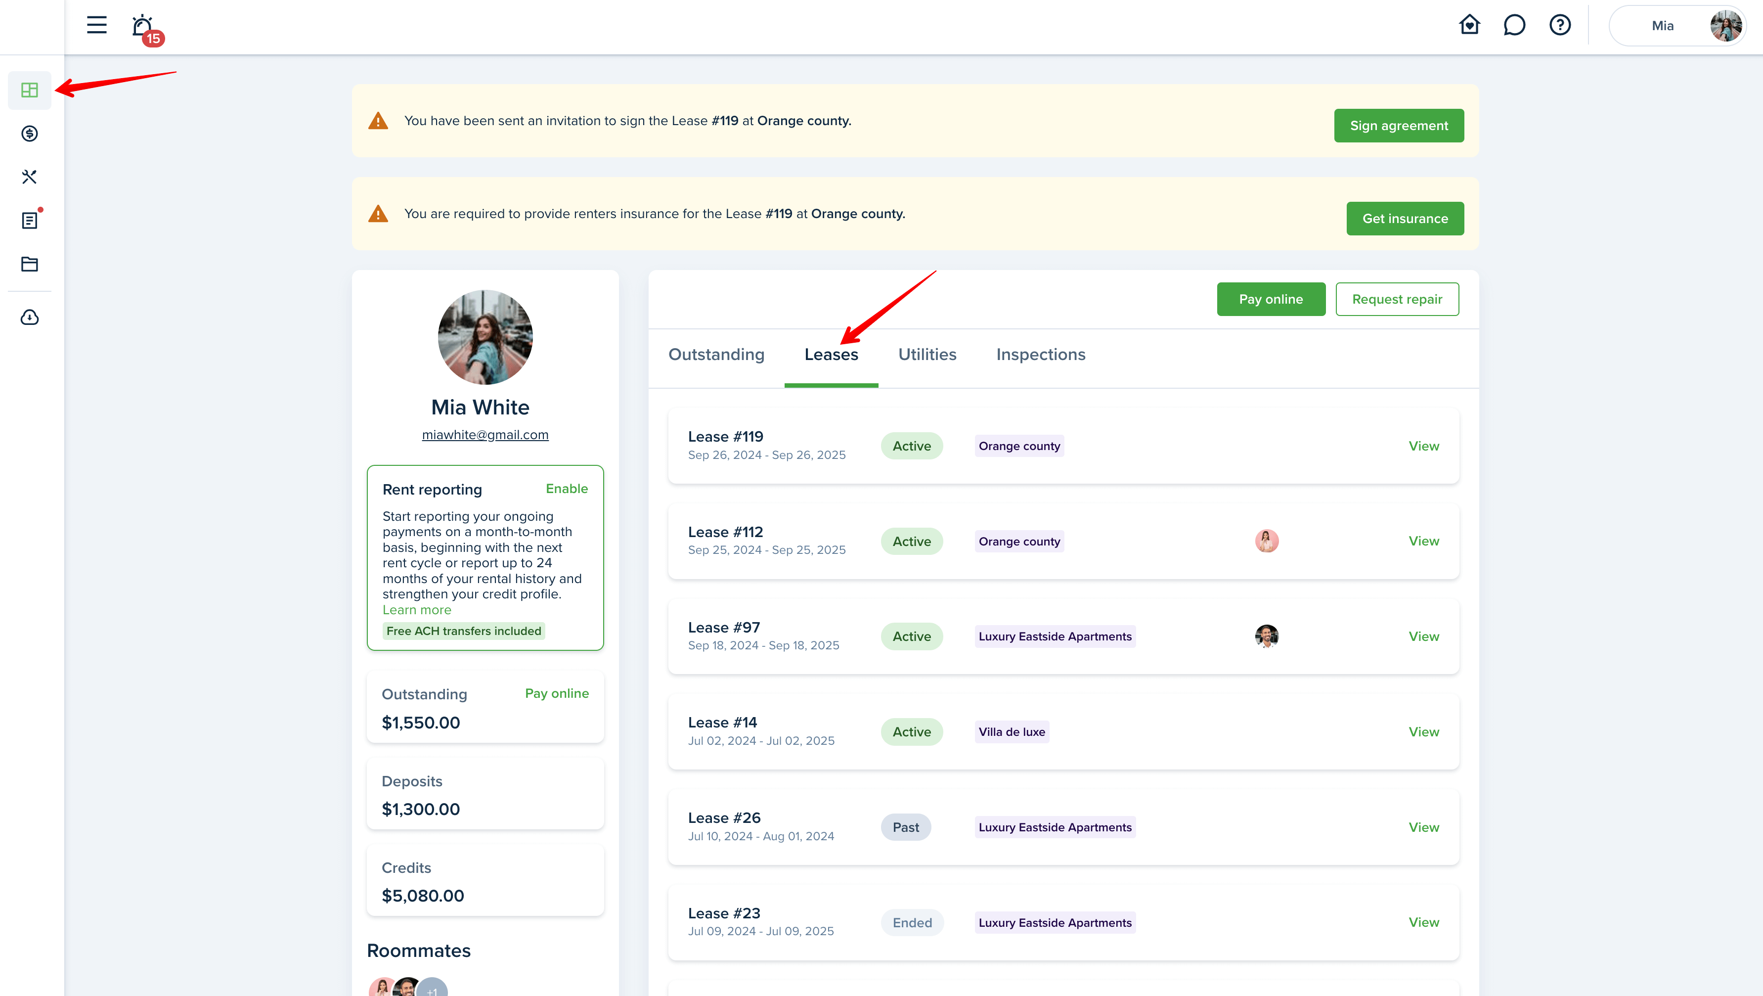The width and height of the screenshot is (1763, 996).
Task: Click Free ACH transfers included label
Action: click(x=463, y=631)
